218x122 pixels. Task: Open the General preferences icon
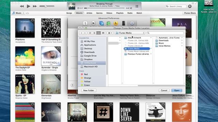85,23
